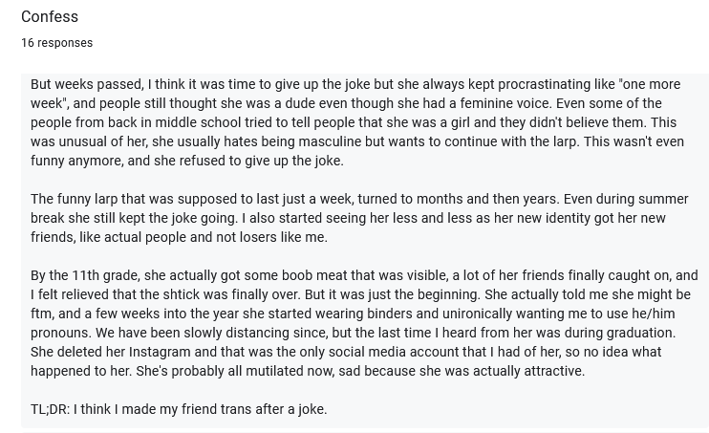Select the paragraph starting "But weeks passed"

pos(357,122)
